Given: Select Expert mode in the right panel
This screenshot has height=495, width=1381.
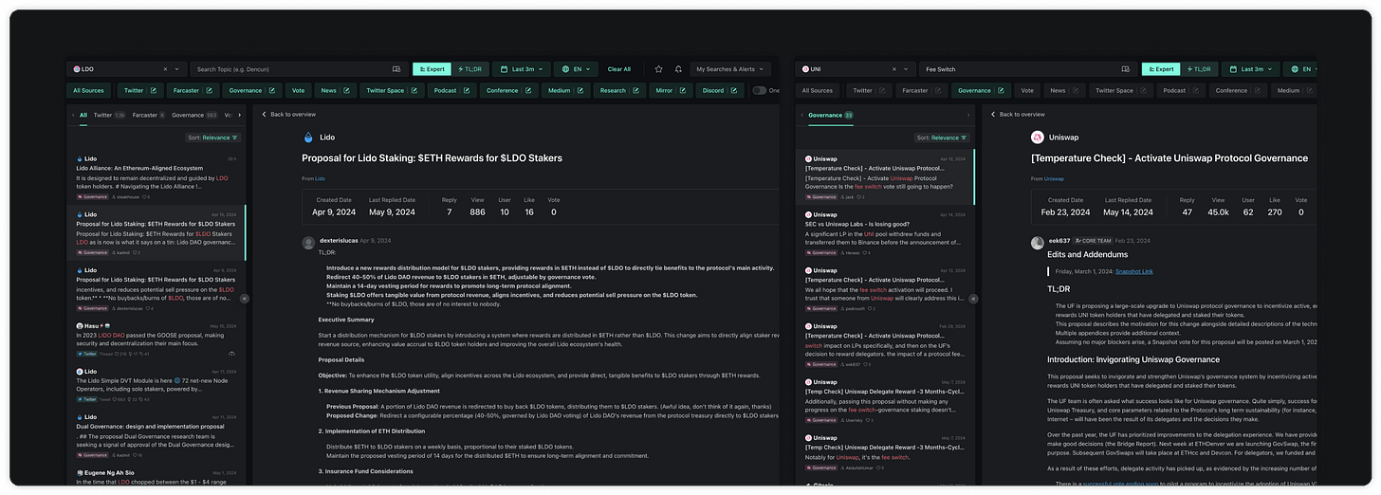Looking at the screenshot, I should click(x=1161, y=69).
